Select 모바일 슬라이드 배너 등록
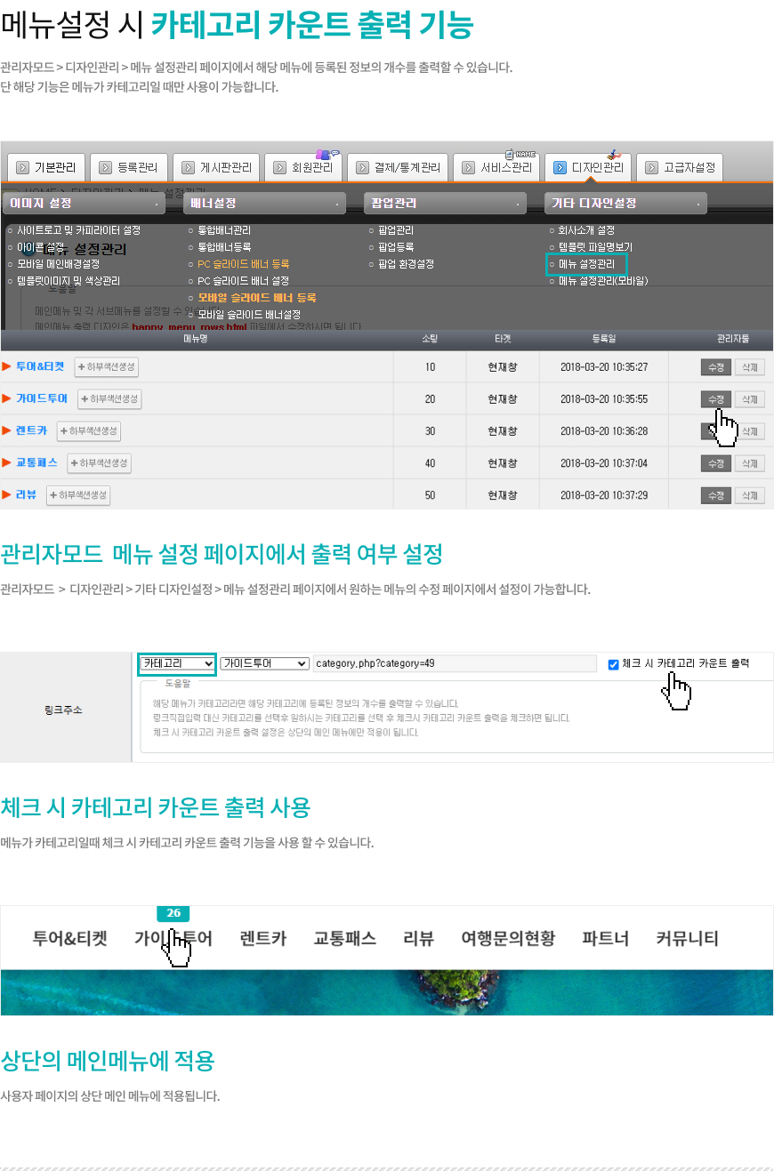The image size is (774, 1171). tap(257, 298)
